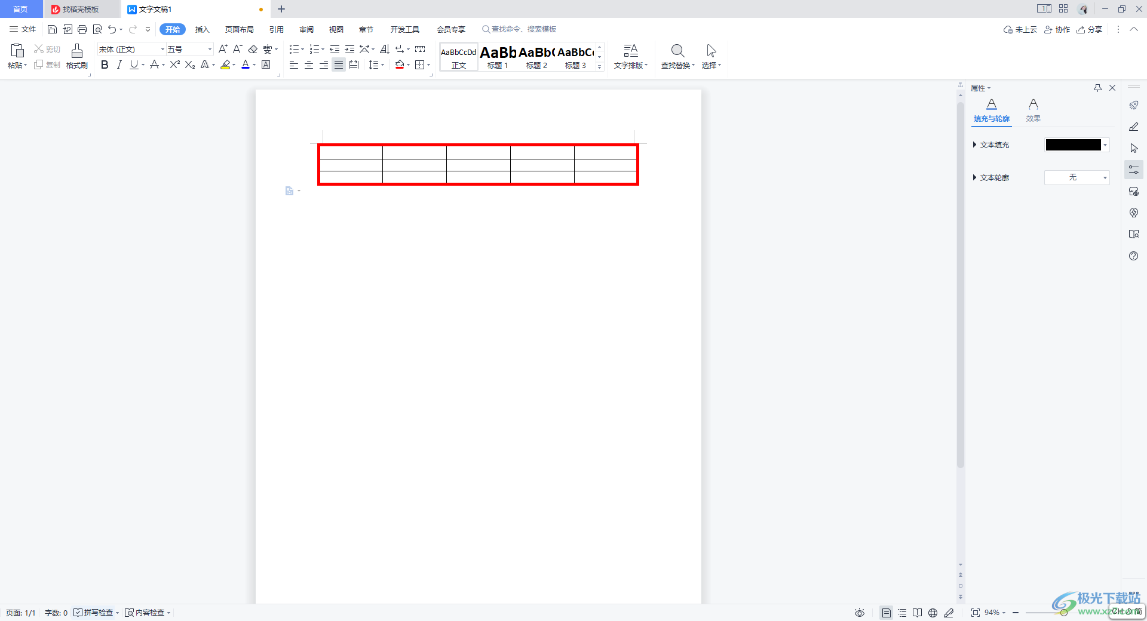Image resolution: width=1147 pixels, height=621 pixels.
Task: Select the Format Painter (格式刷) tool
Action: pos(77,57)
